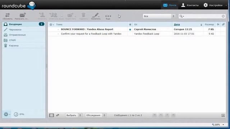This screenshot has width=230, height=129.
Task: Click the flag column header icon
Action: pyautogui.click(x=218, y=25)
